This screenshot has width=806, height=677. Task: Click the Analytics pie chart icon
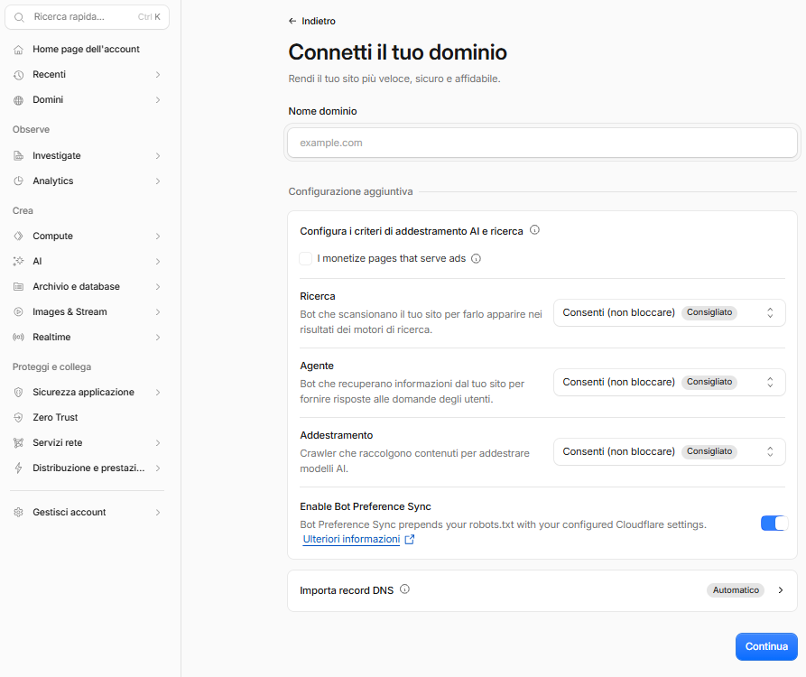point(19,181)
